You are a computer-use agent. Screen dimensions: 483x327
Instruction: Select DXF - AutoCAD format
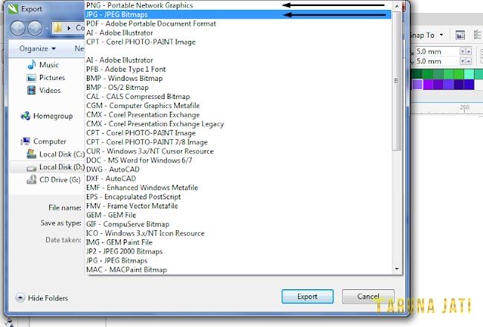pyautogui.click(x=238, y=178)
